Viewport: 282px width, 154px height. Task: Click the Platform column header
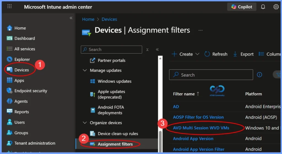coord(253,94)
